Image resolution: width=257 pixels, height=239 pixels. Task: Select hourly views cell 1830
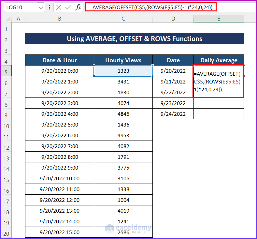coord(123,92)
